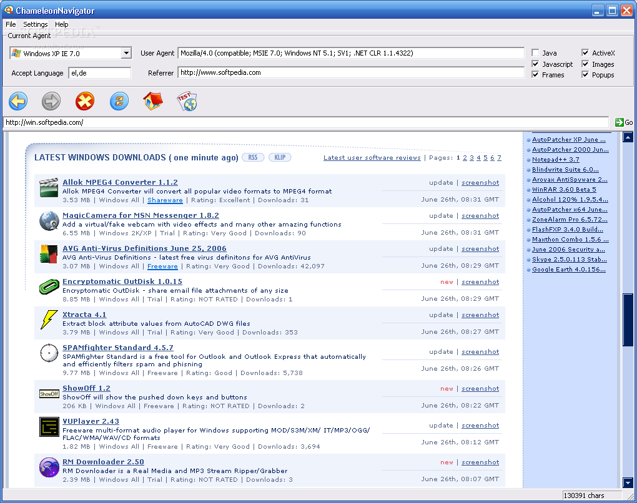Click the User Agent text field
This screenshot has height=503, width=637.
[x=351, y=53]
